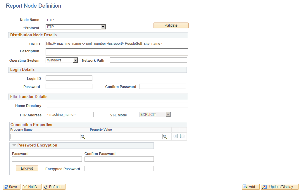Select the Network Path field

tap(148, 60)
